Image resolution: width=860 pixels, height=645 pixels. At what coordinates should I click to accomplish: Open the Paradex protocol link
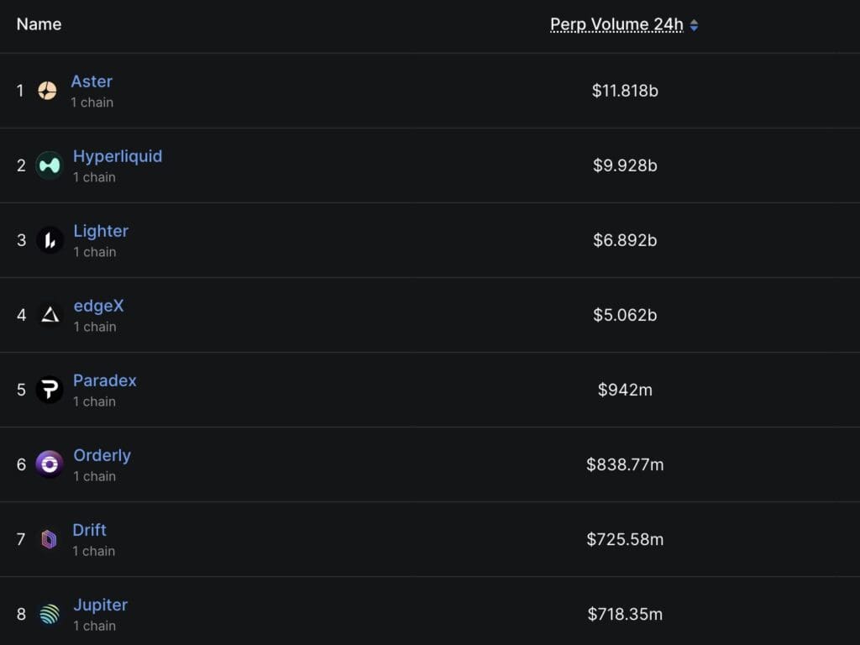[105, 380]
